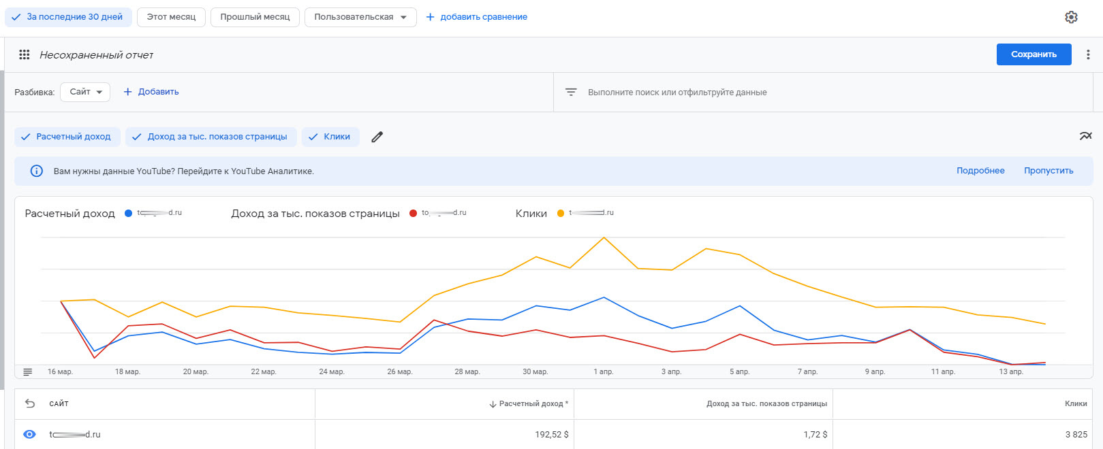Click the info icon in YouTube banner
Image resolution: width=1103 pixels, height=449 pixels.
pyautogui.click(x=37, y=171)
